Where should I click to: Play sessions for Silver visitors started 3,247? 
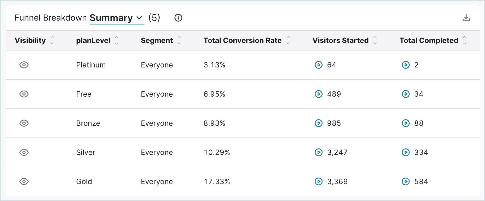click(x=319, y=152)
